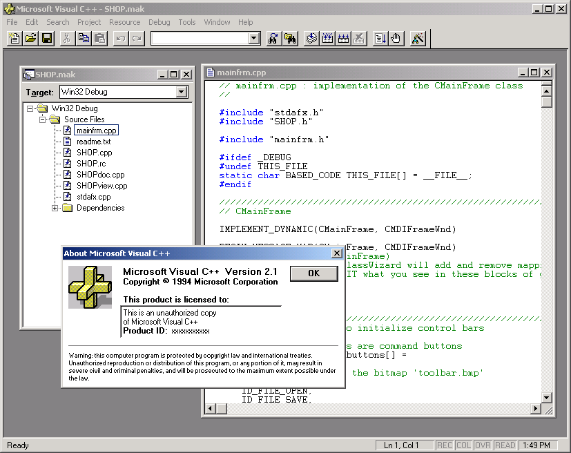
Task: Click editor vertical scrollbar down arrow
Action: (x=546, y=397)
